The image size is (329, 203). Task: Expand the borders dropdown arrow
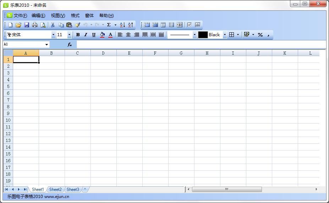tap(238, 35)
